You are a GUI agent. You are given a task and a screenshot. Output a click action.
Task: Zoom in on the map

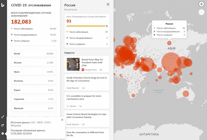click(201, 4)
